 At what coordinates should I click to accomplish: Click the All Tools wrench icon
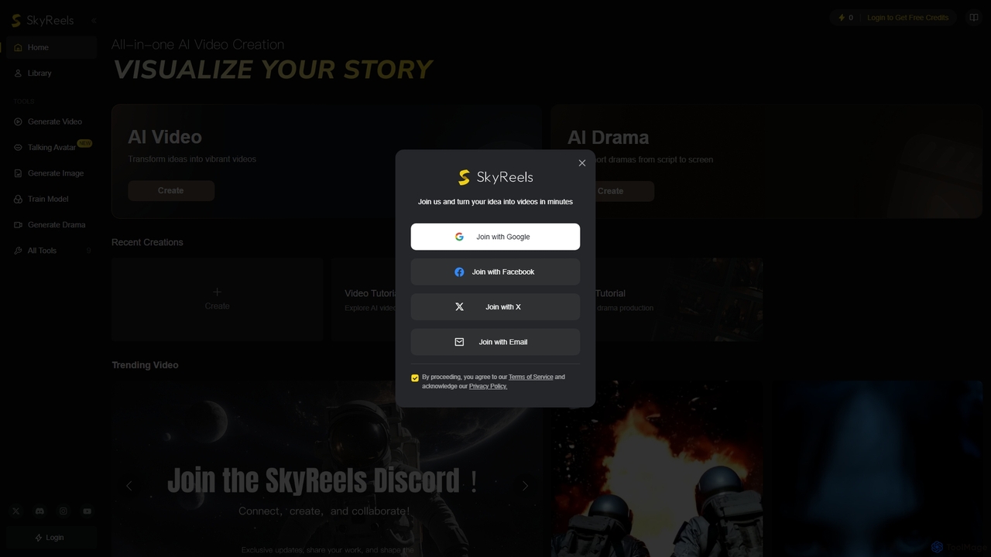[x=18, y=251]
